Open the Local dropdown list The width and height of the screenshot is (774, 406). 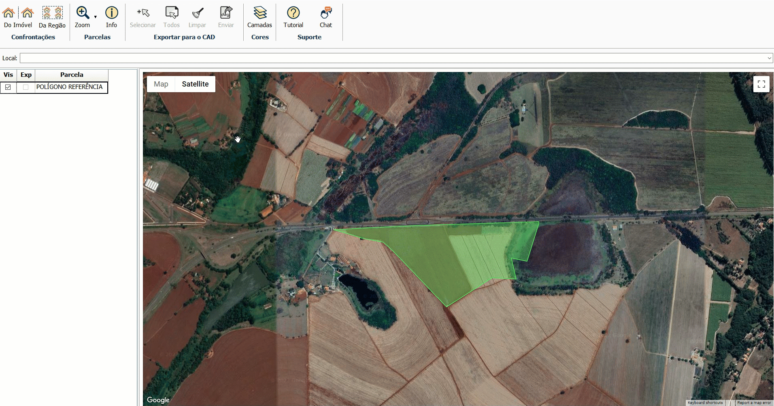pyautogui.click(x=769, y=58)
